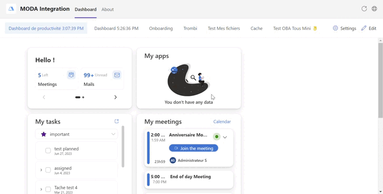Click the Mails envelope icon
The height and width of the screenshot is (194, 383).
click(117, 75)
